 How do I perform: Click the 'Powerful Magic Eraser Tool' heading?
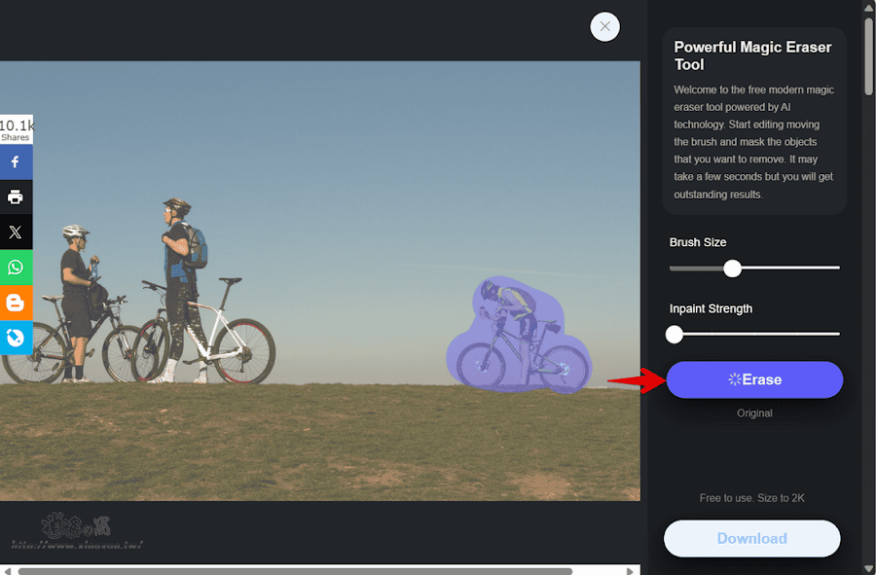click(752, 55)
